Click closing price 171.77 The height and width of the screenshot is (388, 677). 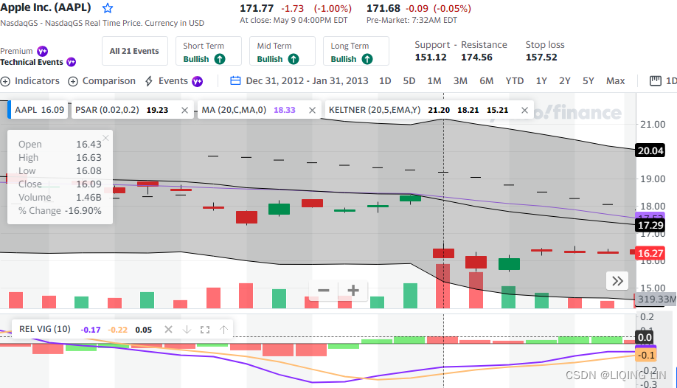point(257,8)
